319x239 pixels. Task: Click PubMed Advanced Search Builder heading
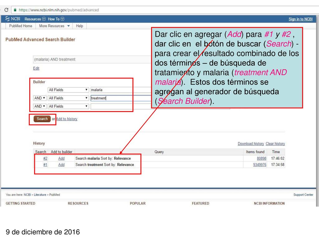pyautogui.click(x=40, y=40)
